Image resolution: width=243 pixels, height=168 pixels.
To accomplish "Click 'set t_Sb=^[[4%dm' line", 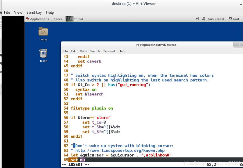I will 101,127.
